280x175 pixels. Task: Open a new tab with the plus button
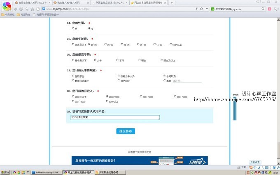pyautogui.click(x=172, y=3)
